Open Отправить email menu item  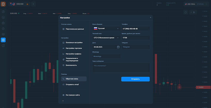74,84
